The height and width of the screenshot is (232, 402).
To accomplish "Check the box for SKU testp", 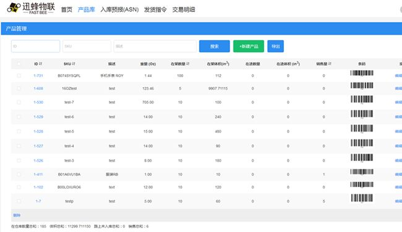I will point(19,201).
